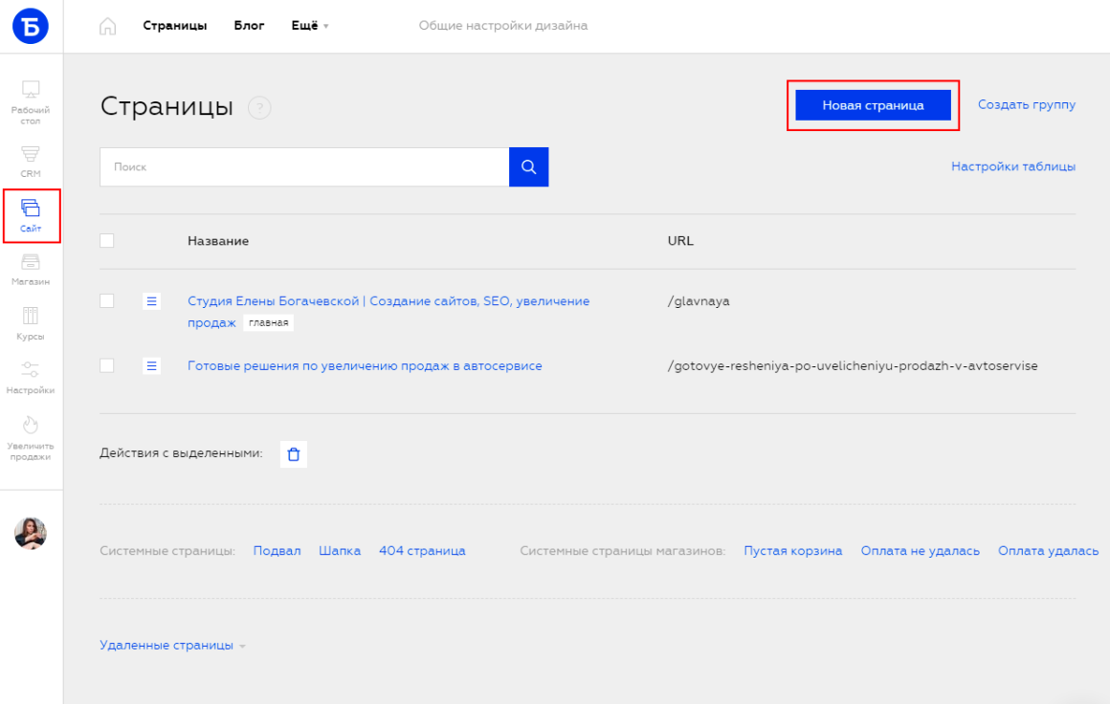The height and width of the screenshot is (704, 1110).
Task: Click the главная badge label
Action: click(x=268, y=322)
